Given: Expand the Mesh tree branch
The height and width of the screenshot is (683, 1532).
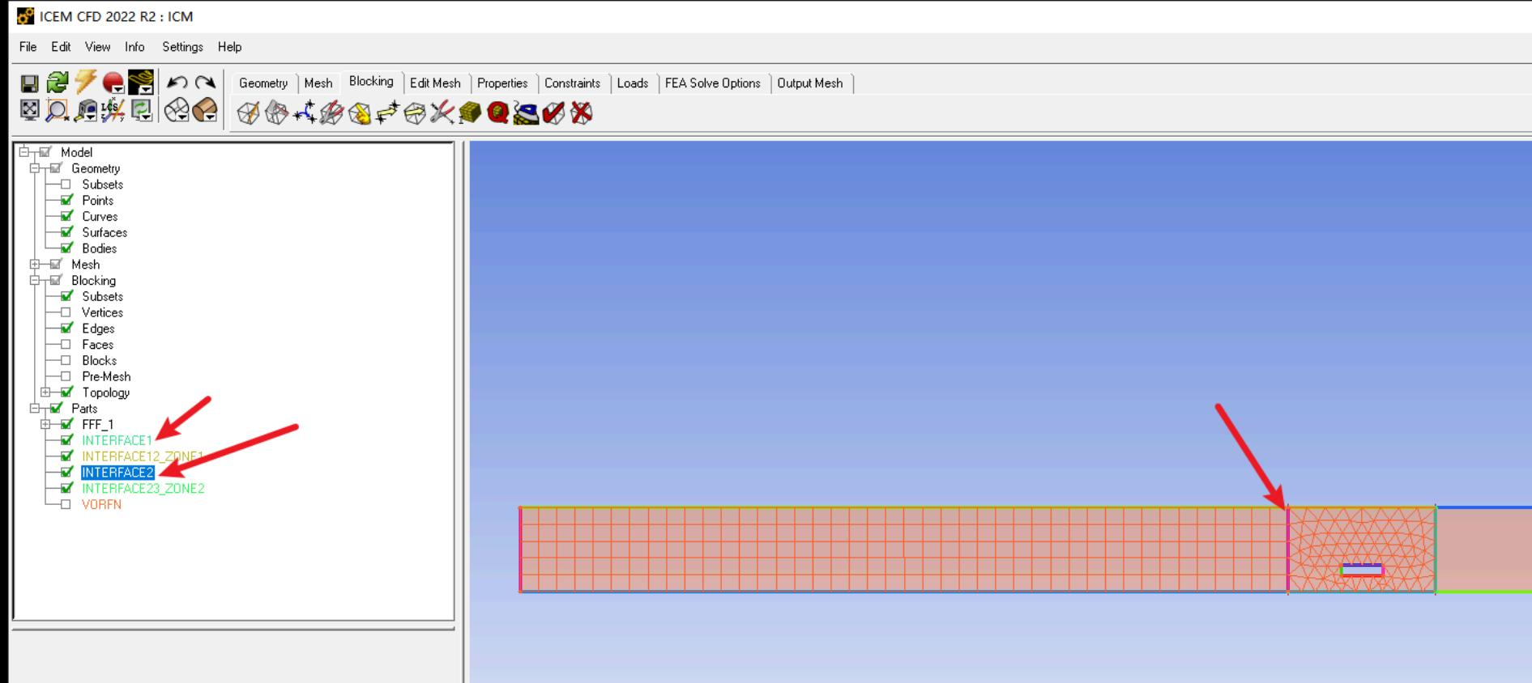Looking at the screenshot, I should [35, 265].
